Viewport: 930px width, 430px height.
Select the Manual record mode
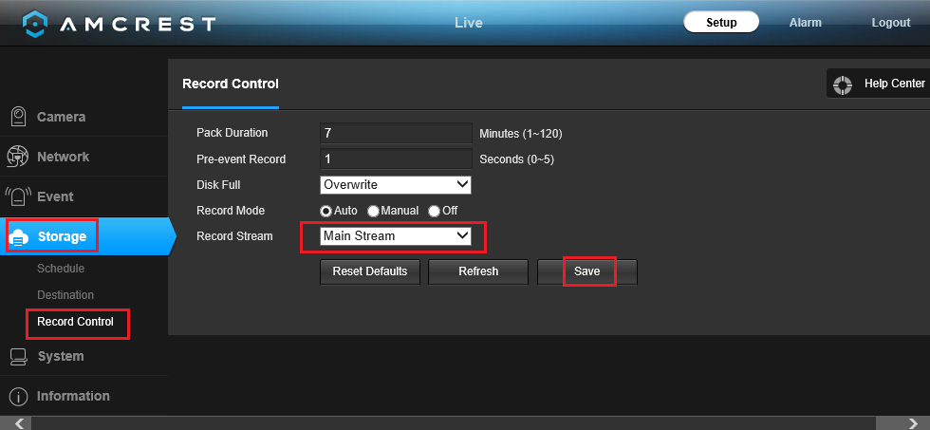tap(373, 211)
